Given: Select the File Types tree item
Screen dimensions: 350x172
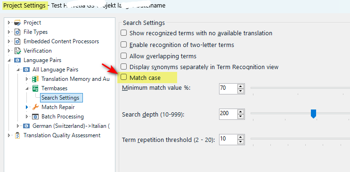Looking at the screenshot, I should coord(35,32).
